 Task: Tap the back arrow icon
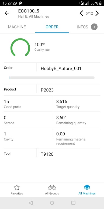[7, 13]
